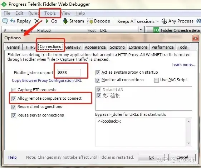Click Copy Browser Proxy Configuration URL link
This screenshot has width=201, height=168.
47,80
